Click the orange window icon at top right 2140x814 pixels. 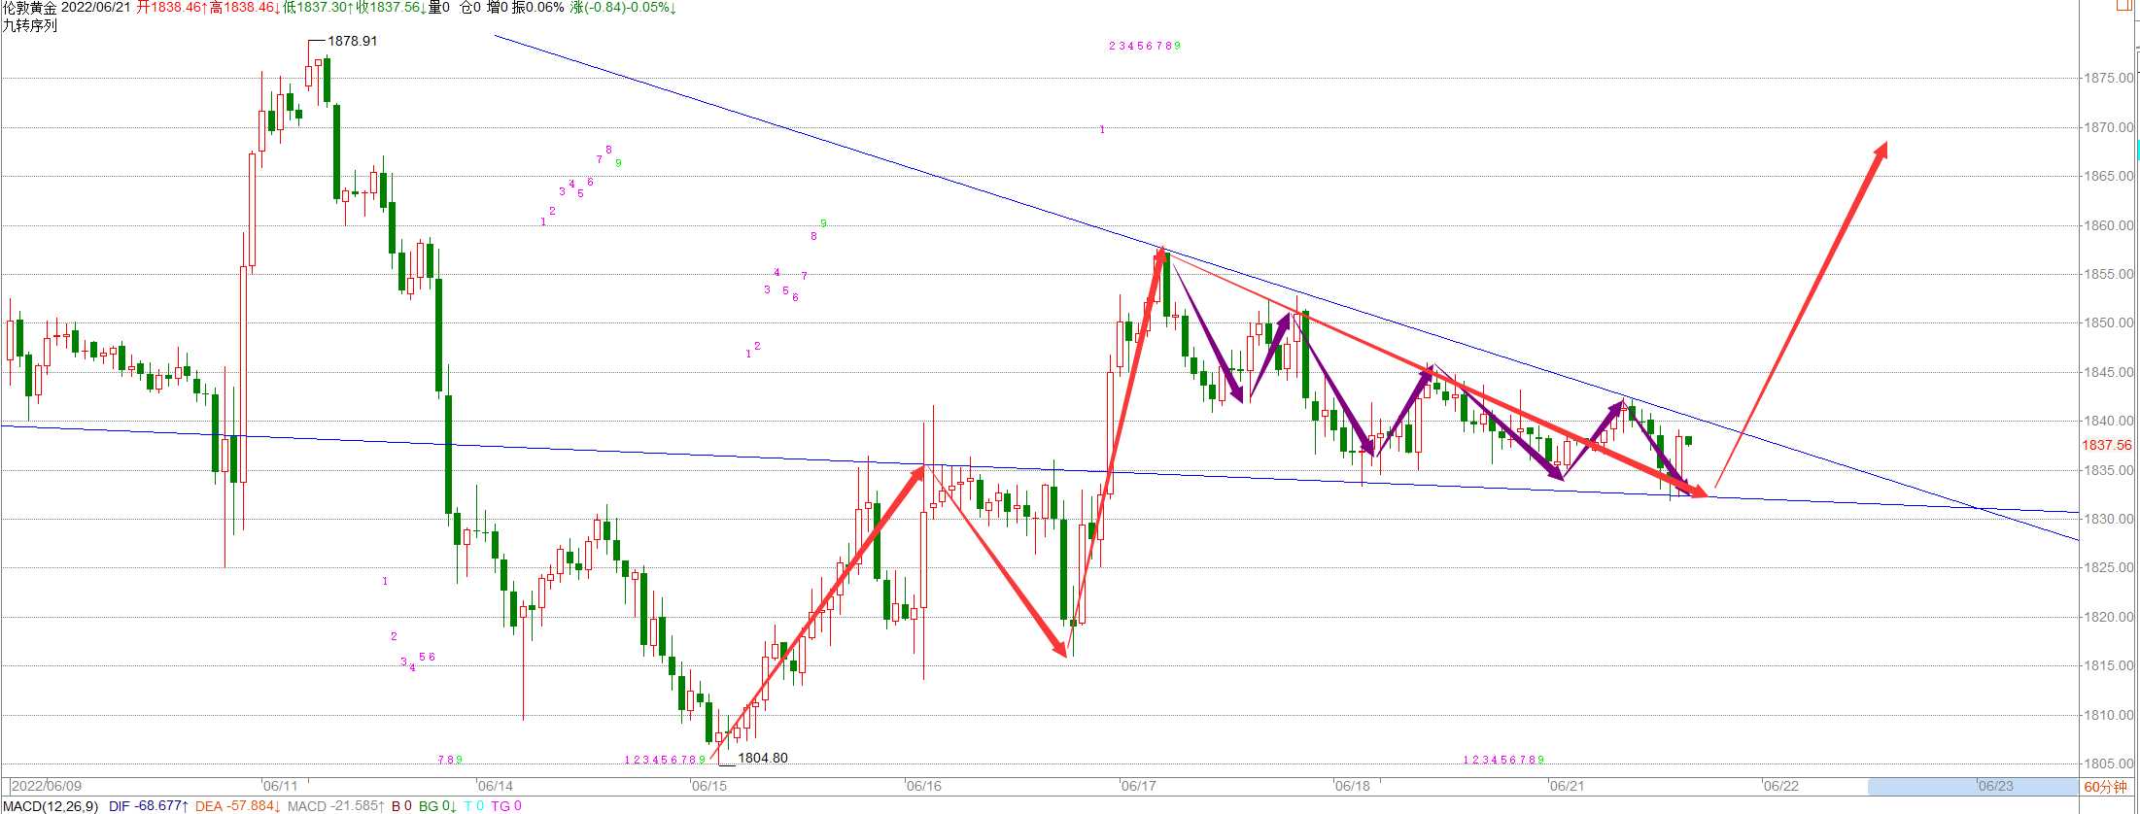(x=2123, y=5)
